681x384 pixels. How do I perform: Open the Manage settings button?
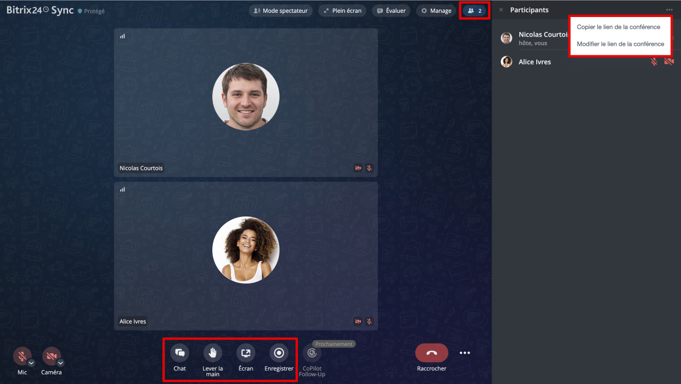[436, 11]
